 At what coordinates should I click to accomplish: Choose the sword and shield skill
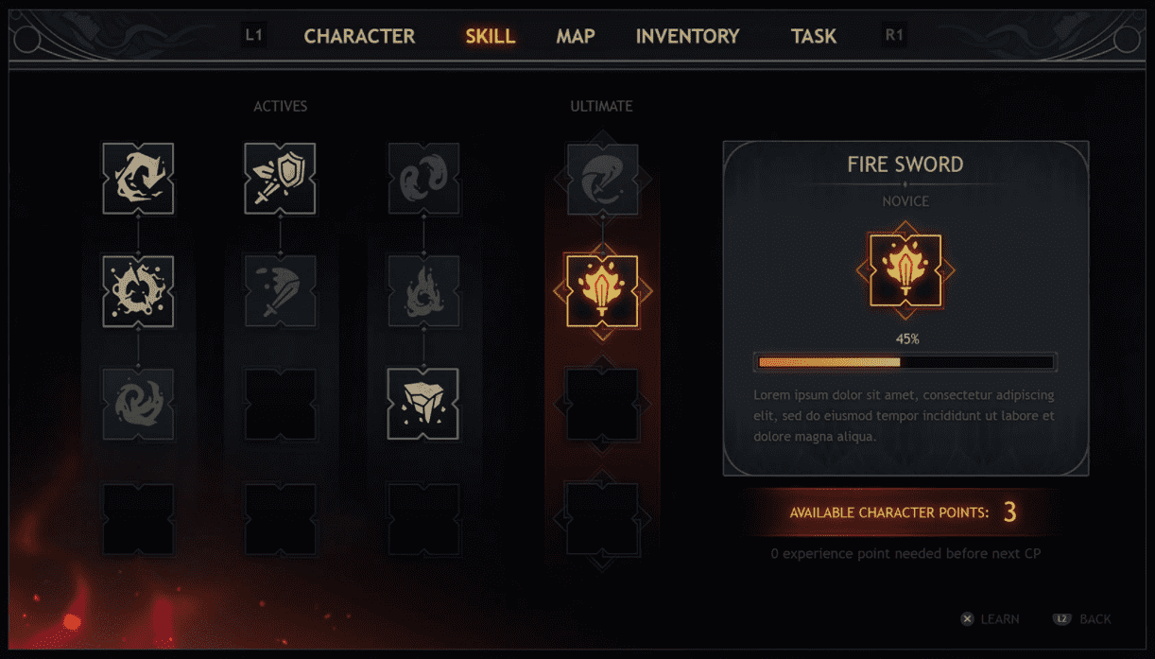click(x=280, y=179)
